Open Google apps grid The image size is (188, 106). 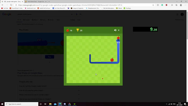click(x=178, y=14)
